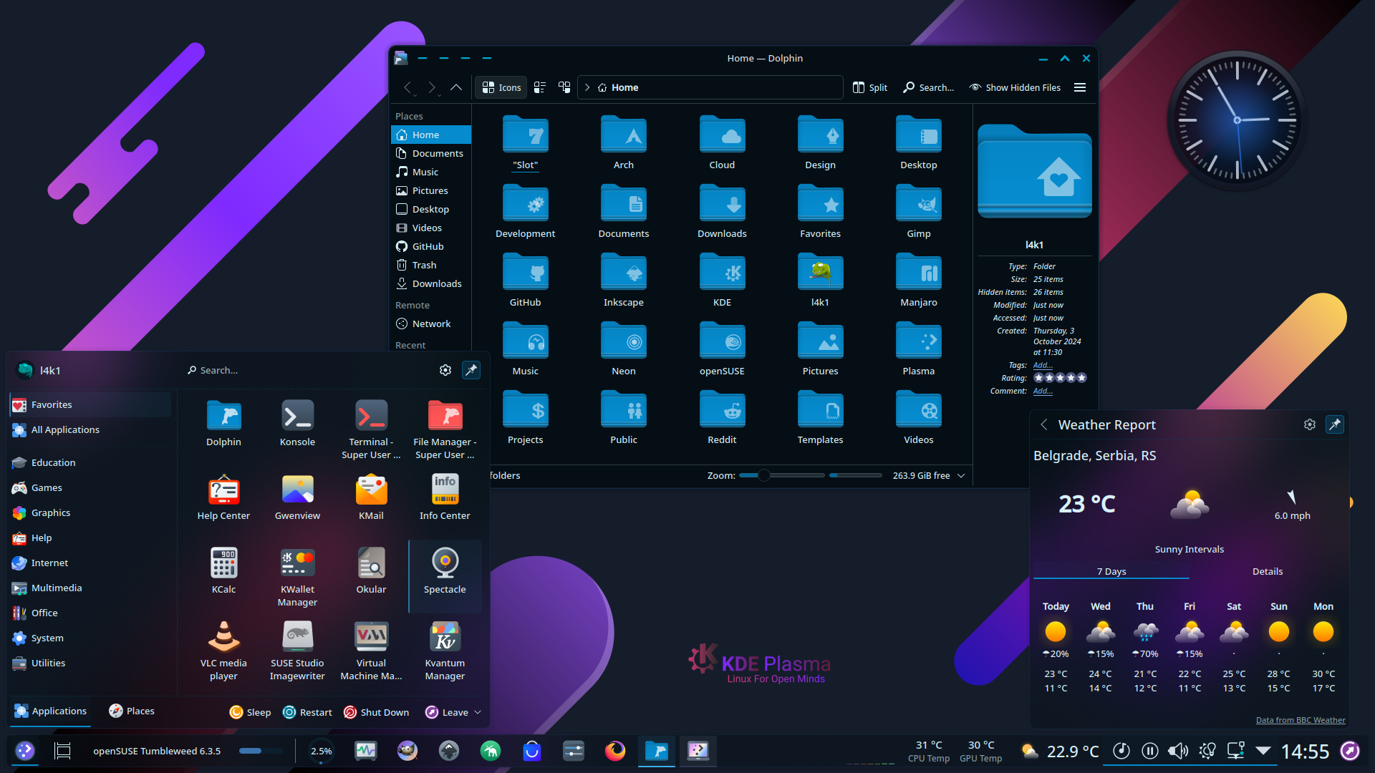Toggle Split view in Dolphin
The height and width of the screenshot is (773, 1375).
pos(870,87)
